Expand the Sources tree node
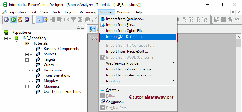 [27, 54]
